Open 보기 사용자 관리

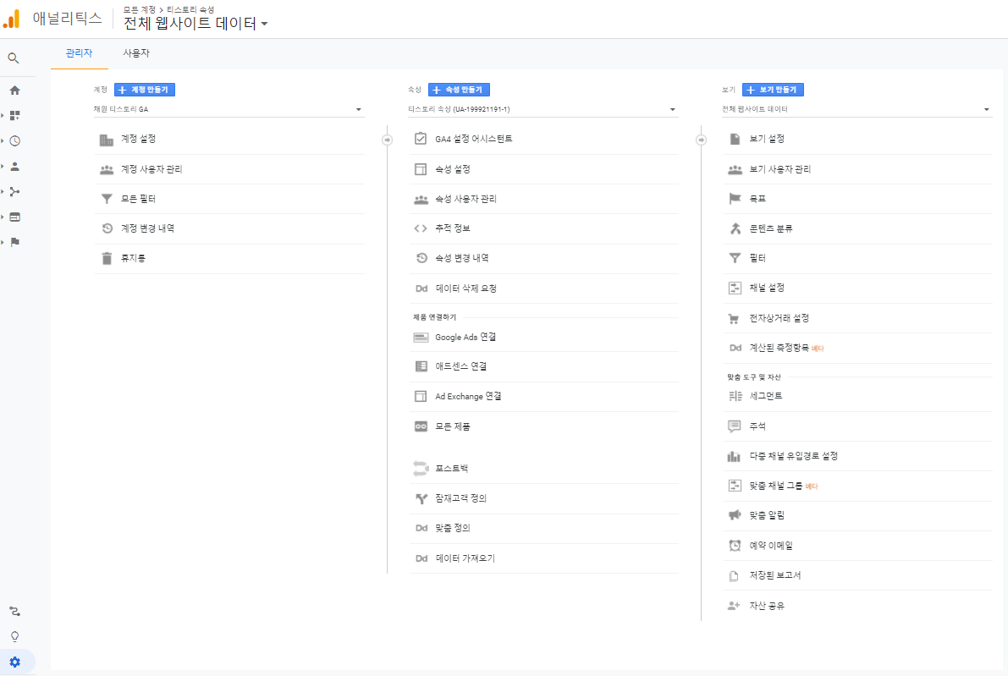click(857, 170)
